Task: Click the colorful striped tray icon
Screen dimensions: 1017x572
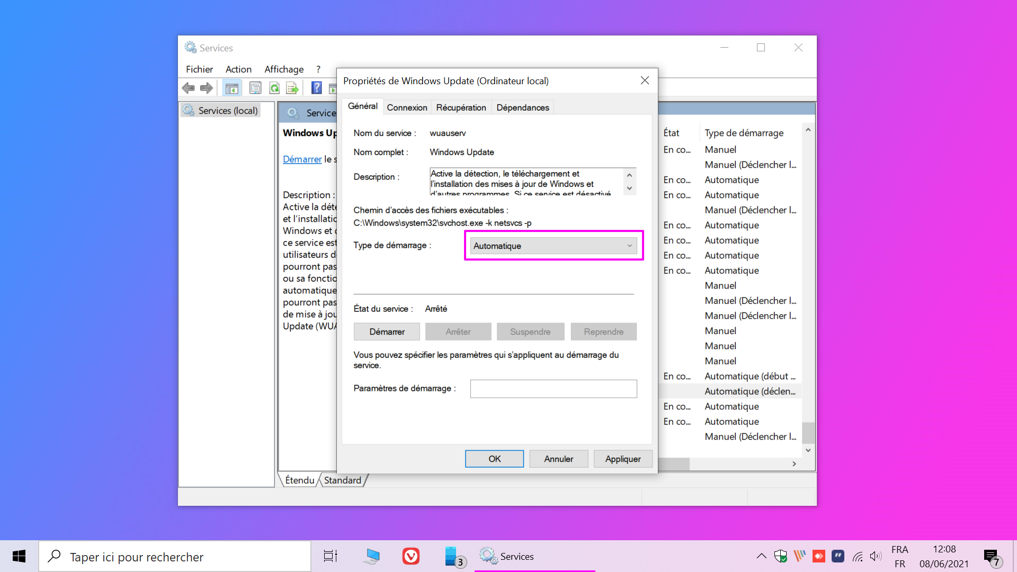Action: click(800, 556)
